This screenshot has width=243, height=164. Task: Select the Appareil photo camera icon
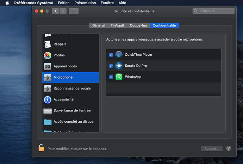[x=48, y=66]
